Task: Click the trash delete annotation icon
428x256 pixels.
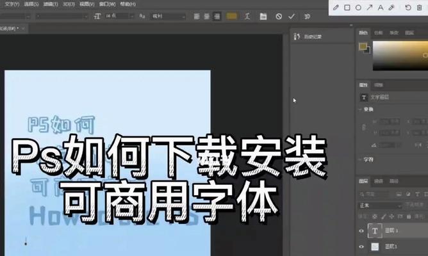Action: click(420, 8)
